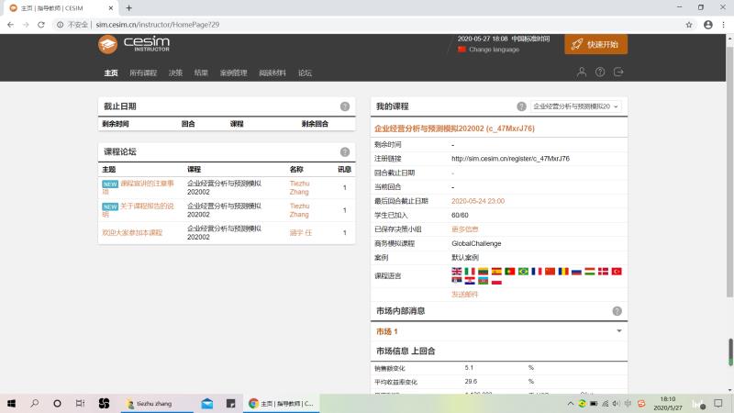Screen dimensions: 734x413
Task: Click the user profile icon in header
Action: pyautogui.click(x=581, y=73)
